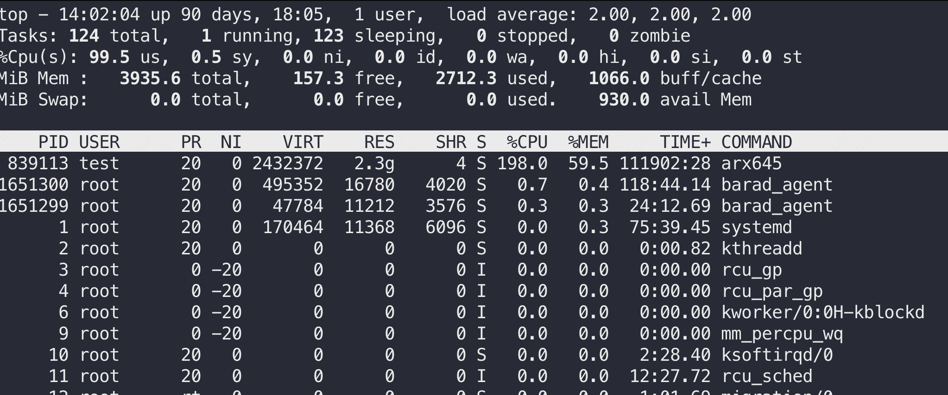Click the mm_percpu_wq process name
Viewport: 948px width, 395px height.
782,333
